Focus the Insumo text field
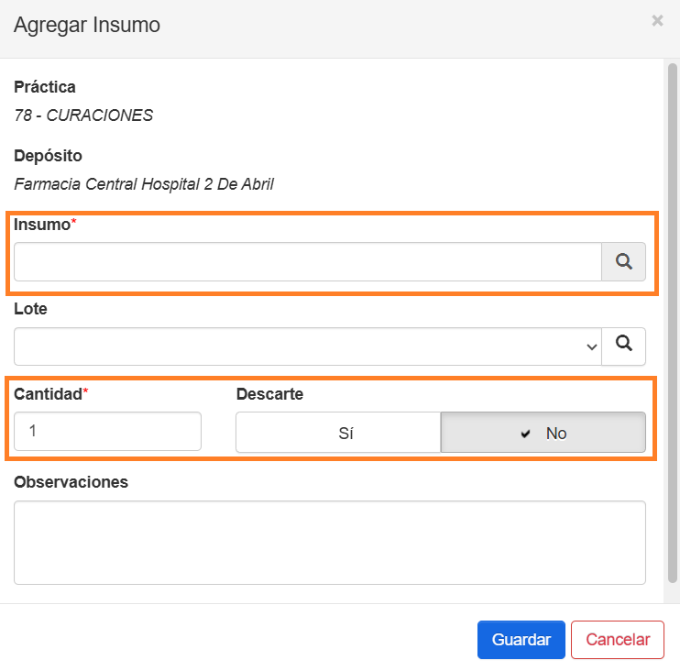Screen dimensions: 680x671 (x=308, y=261)
